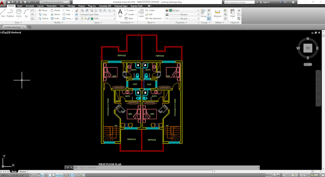Activate the Arc tool
The width and height of the screenshot is (325, 177).
tap(26, 13)
